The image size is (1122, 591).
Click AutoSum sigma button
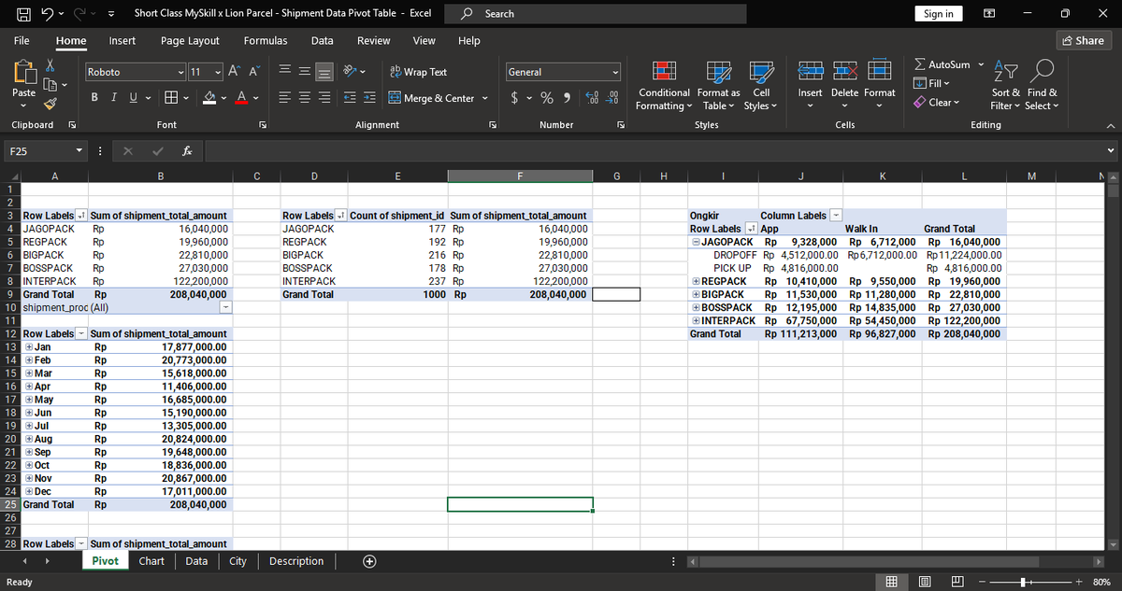pyautogui.click(x=942, y=64)
